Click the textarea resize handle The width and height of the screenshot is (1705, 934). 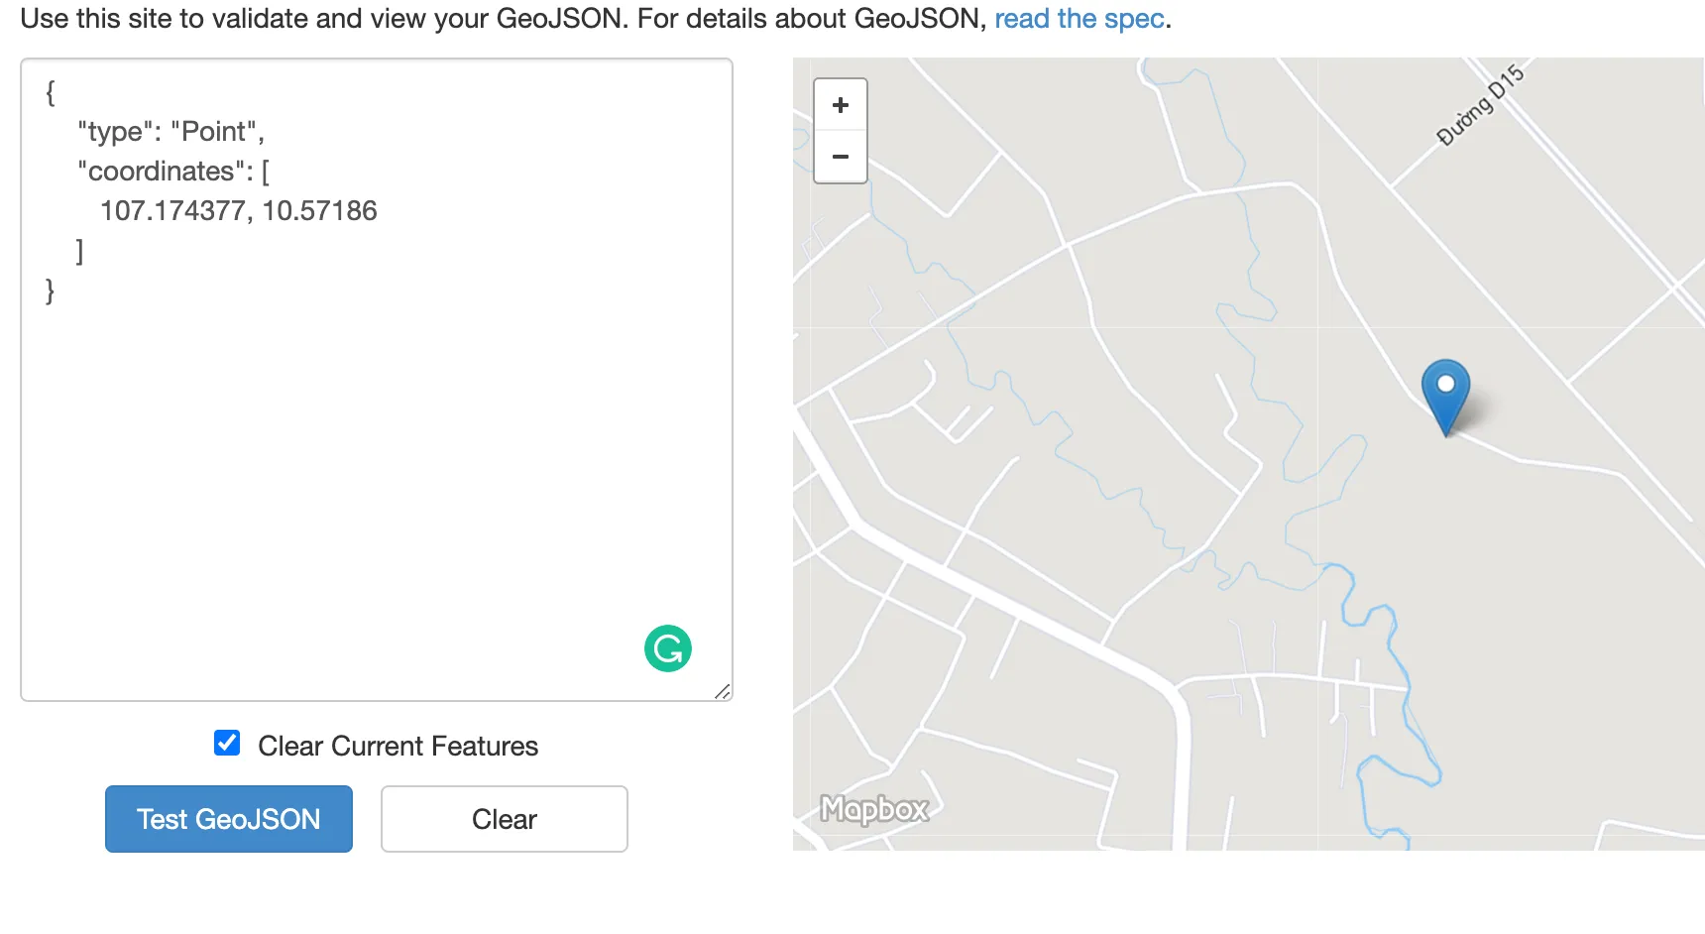coord(725,692)
